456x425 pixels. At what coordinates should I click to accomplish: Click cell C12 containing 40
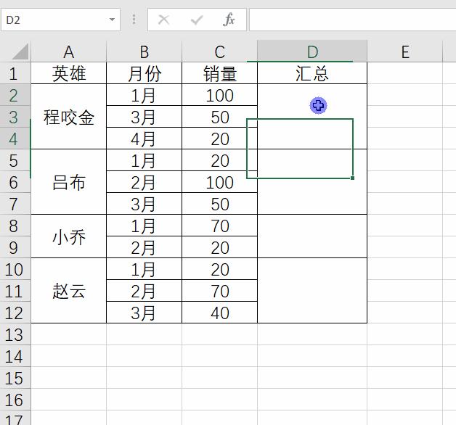tap(219, 313)
